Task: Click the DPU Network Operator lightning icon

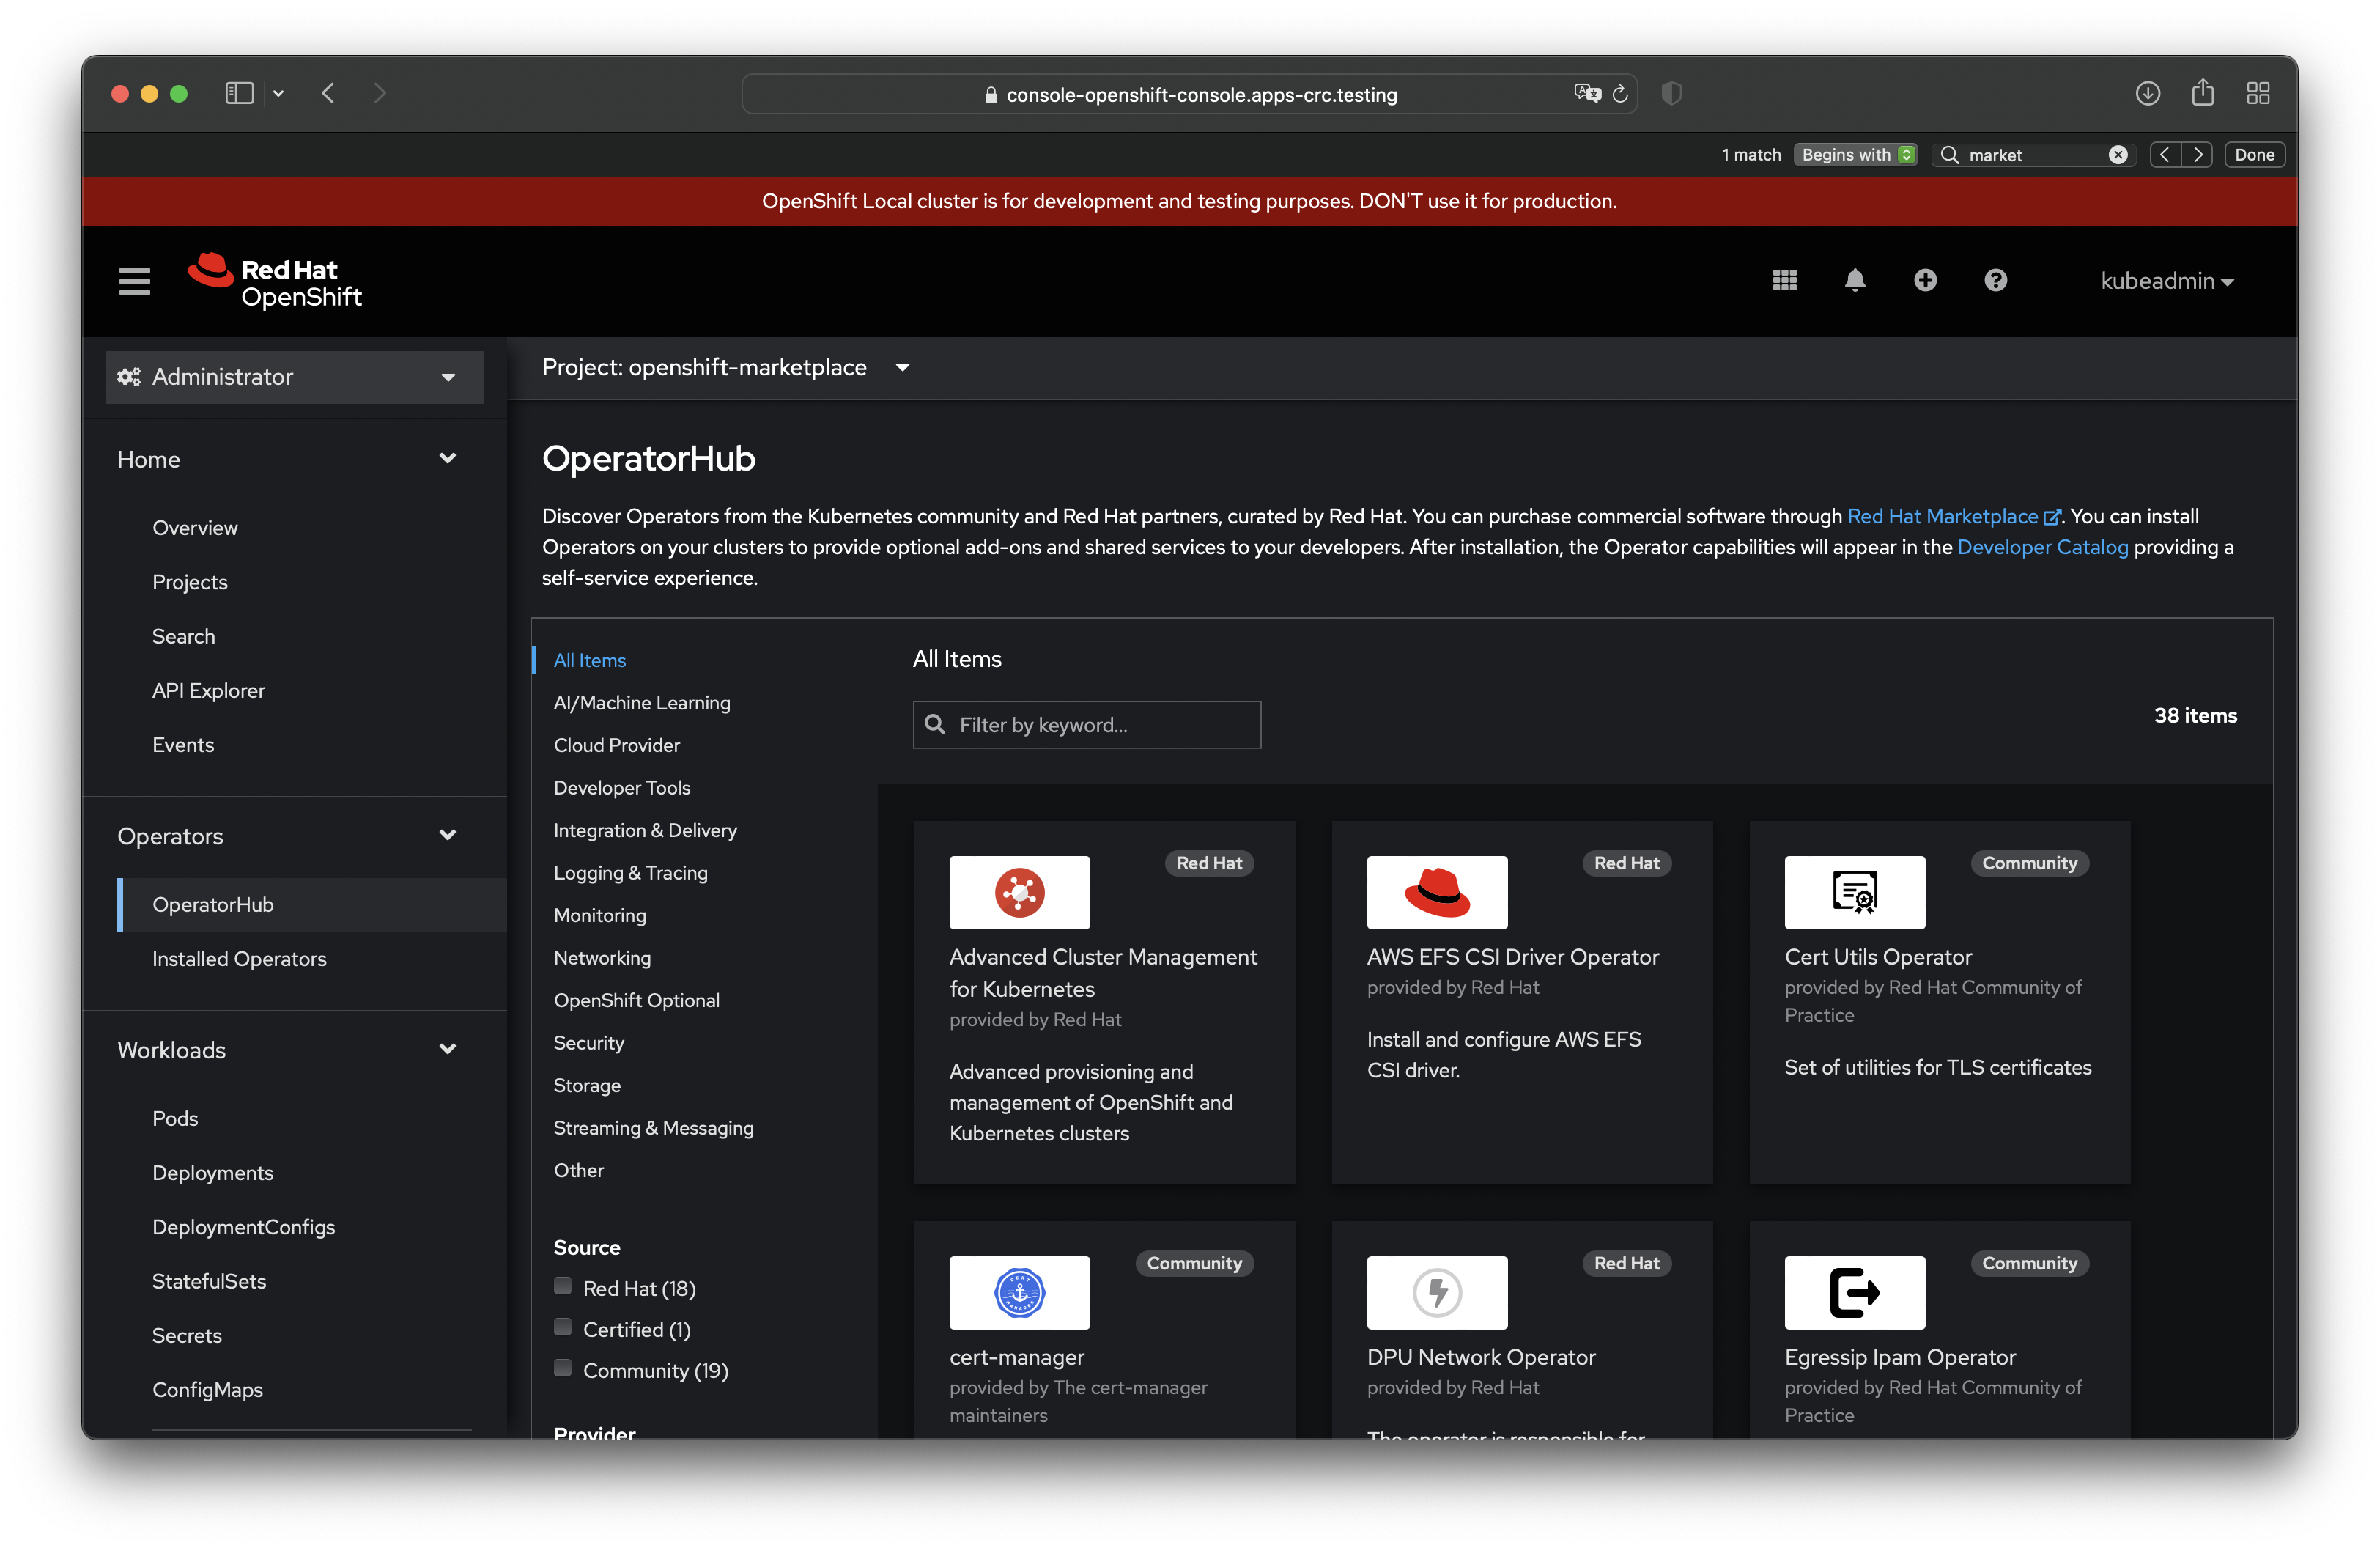Action: (x=1437, y=1292)
